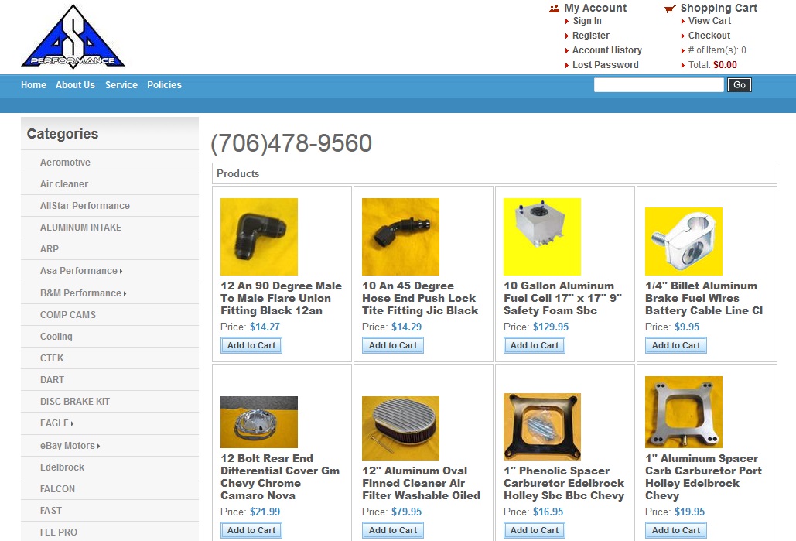Image resolution: width=796 pixels, height=541 pixels.
Task: Open the Aluminum Oval Air Filter thumbnail
Action: click(x=401, y=428)
